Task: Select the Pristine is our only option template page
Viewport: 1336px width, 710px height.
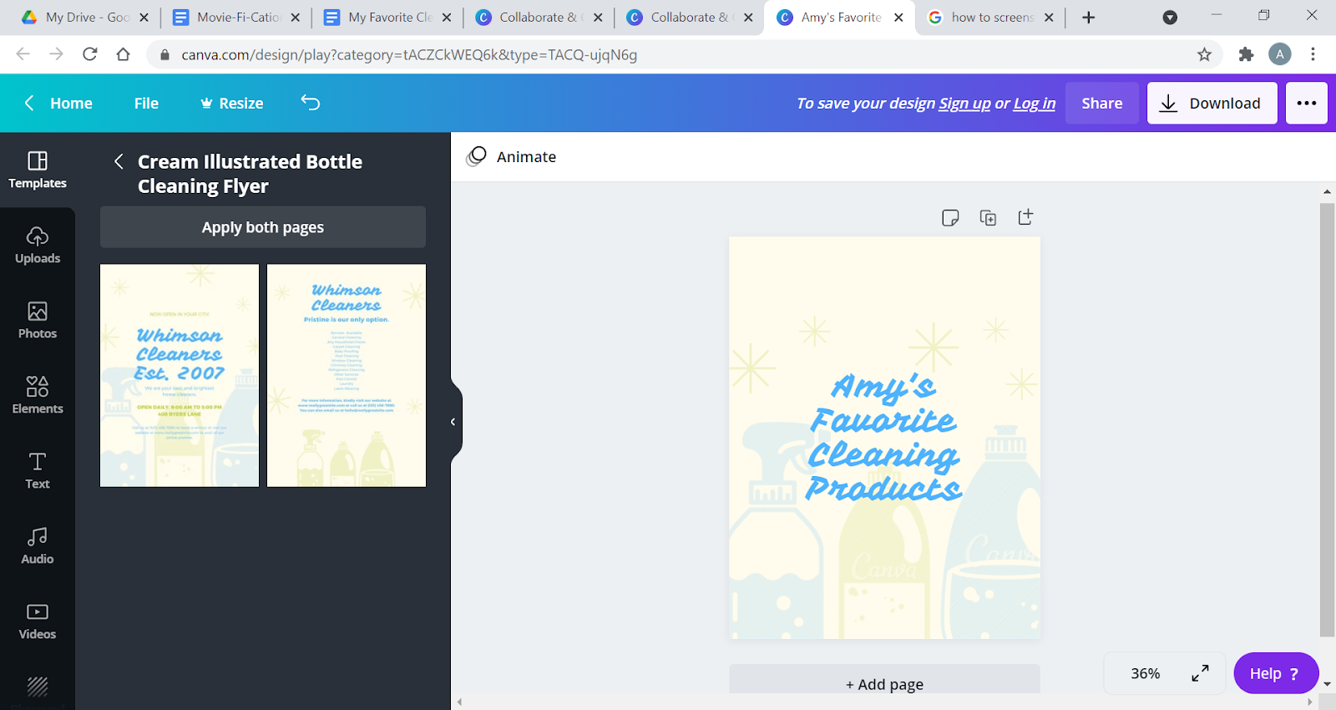Action: pos(347,376)
